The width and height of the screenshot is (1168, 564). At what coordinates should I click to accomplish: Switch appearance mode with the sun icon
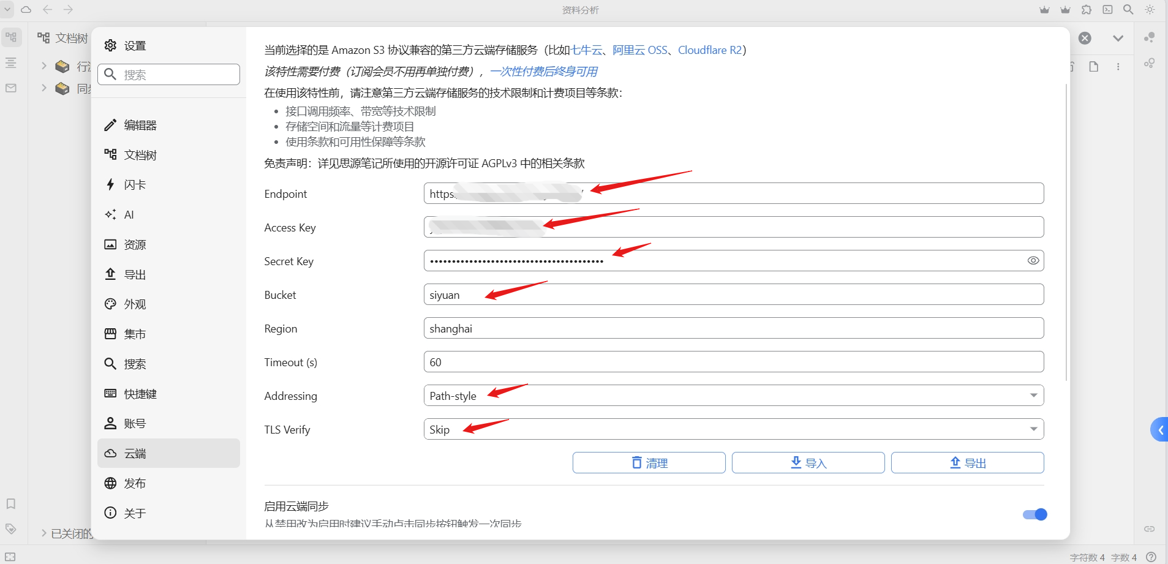(x=1150, y=10)
